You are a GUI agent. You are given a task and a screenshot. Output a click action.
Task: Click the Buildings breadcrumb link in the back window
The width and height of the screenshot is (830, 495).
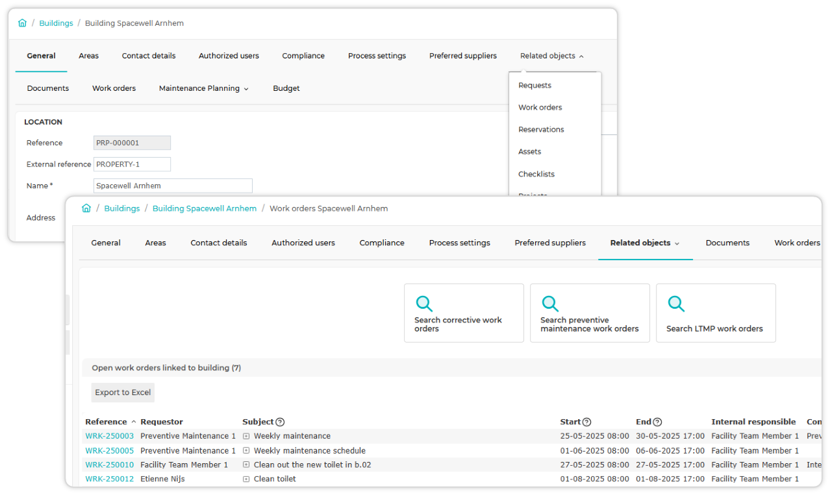56,23
